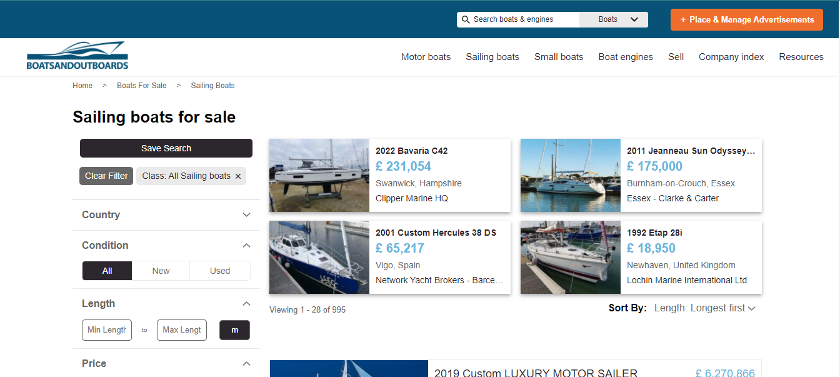
Task: Click the Vigo, Spain location text
Action: point(398,265)
